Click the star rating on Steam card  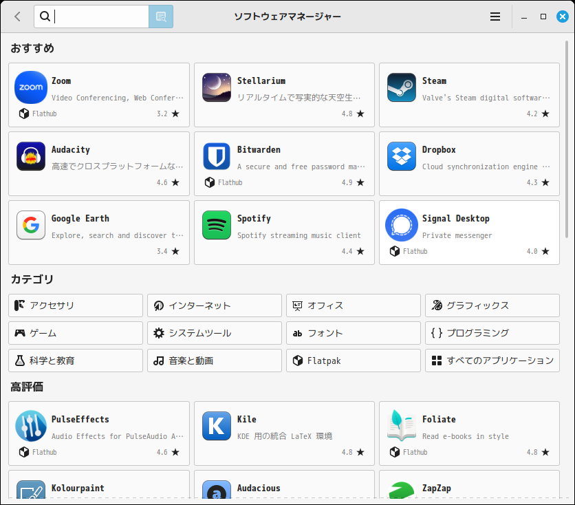point(538,114)
